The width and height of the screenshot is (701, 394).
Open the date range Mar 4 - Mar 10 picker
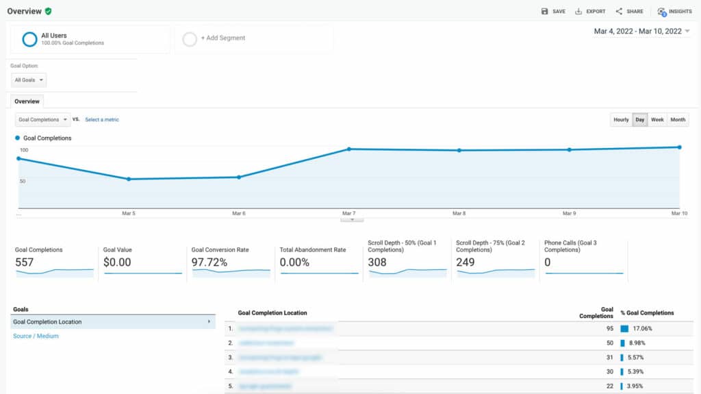click(x=641, y=32)
